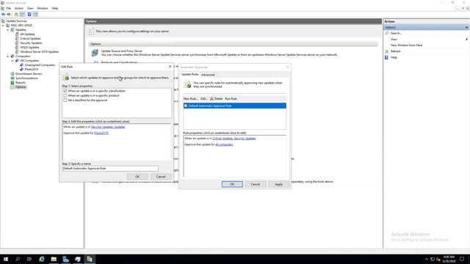Open the View menu
Screen dimensions: 470x264
[30, 8]
